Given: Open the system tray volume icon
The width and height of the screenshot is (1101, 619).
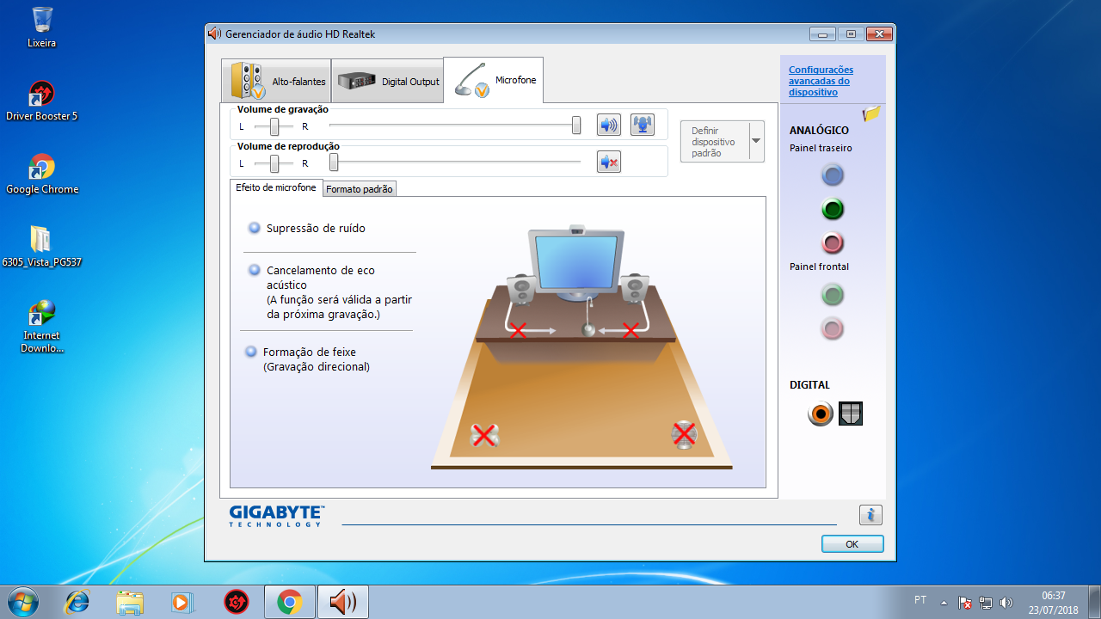Looking at the screenshot, I should (x=1006, y=603).
